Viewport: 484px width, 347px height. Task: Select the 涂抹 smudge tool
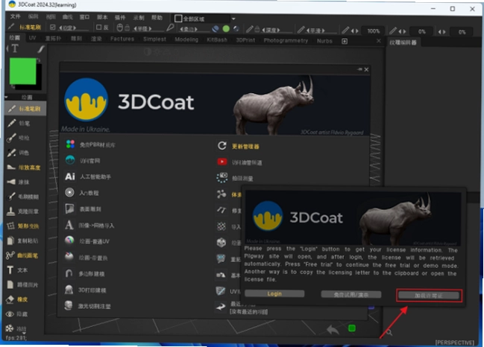[19, 182]
